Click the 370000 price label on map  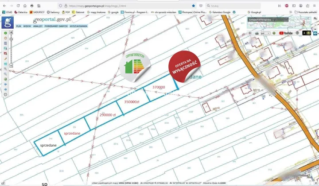(159, 87)
